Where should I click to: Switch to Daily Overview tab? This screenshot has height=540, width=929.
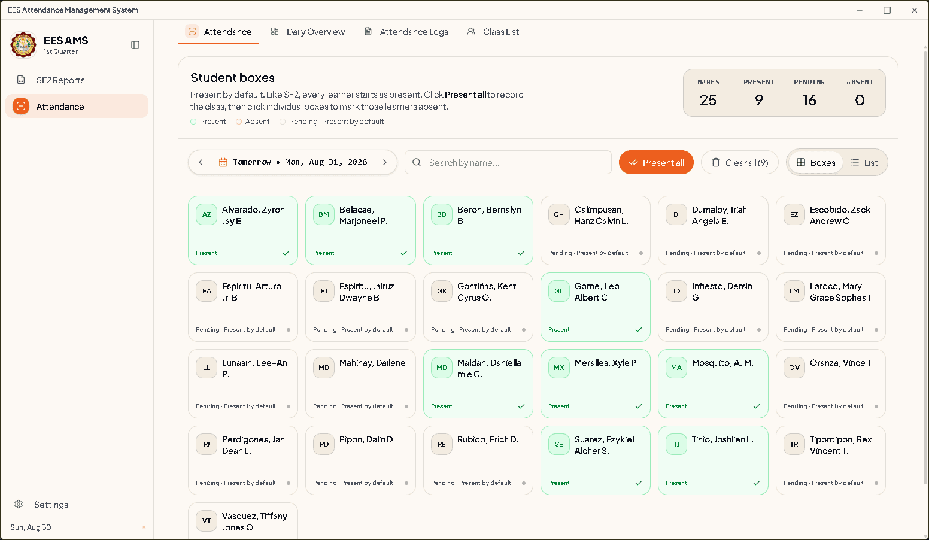[308, 32]
